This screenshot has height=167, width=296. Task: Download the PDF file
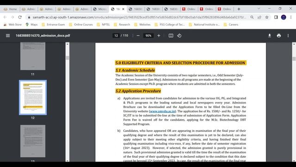(270, 36)
